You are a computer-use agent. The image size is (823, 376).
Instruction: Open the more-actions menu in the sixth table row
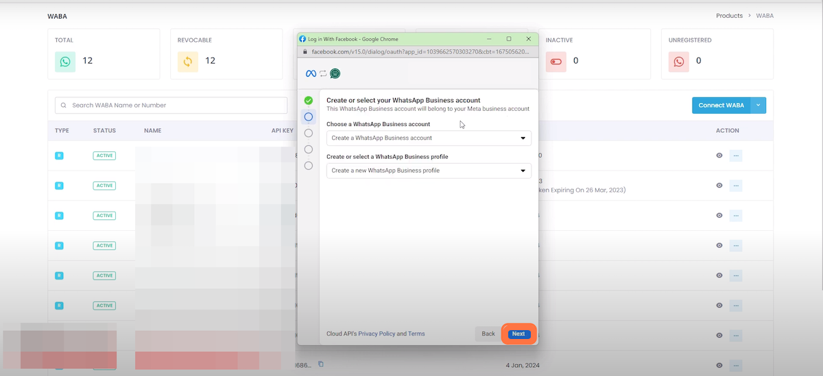point(736,305)
